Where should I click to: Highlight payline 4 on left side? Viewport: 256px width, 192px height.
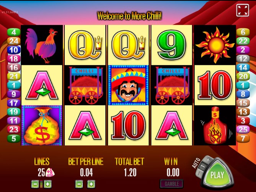click(14, 32)
